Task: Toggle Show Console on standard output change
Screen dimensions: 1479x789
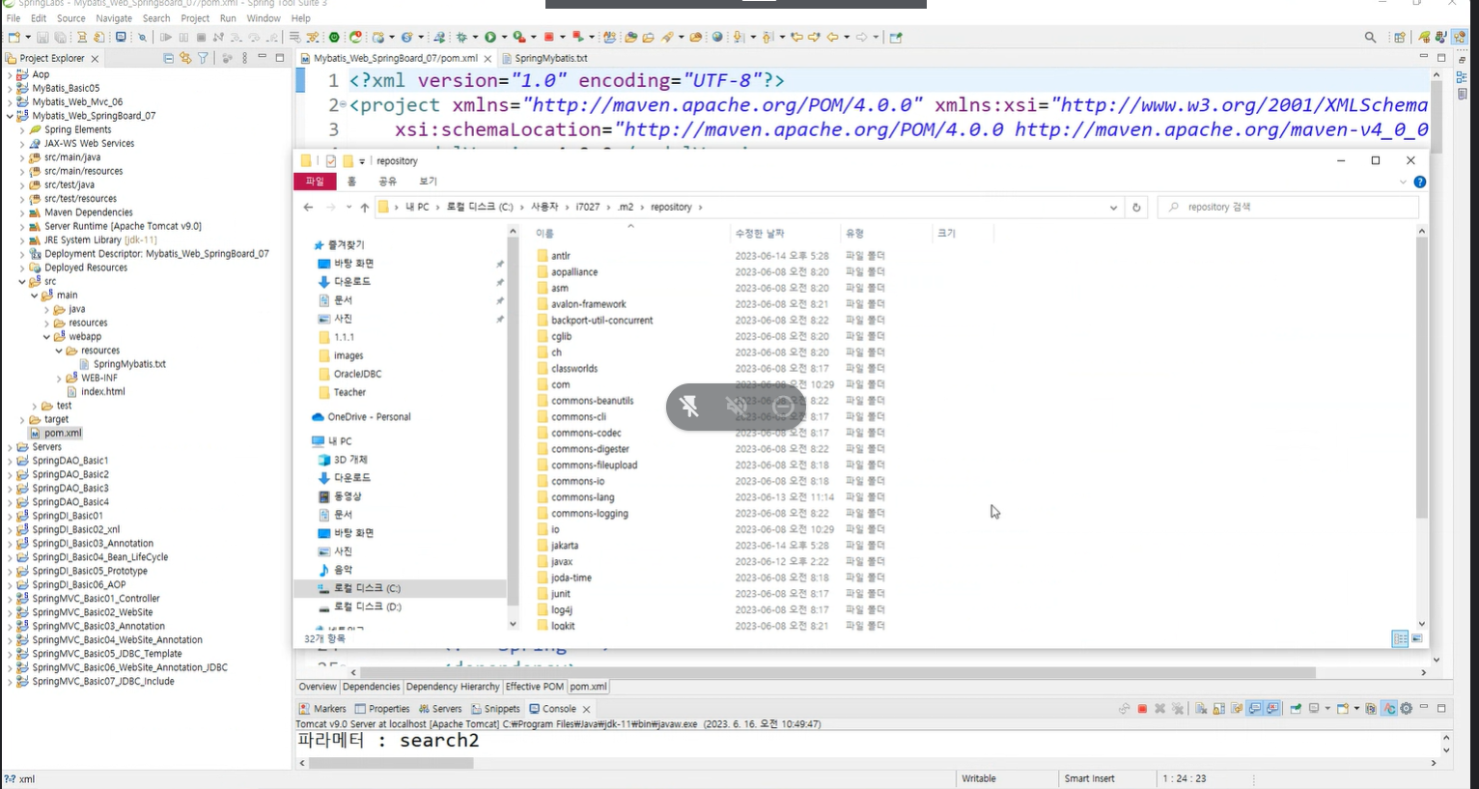Action: (1254, 709)
